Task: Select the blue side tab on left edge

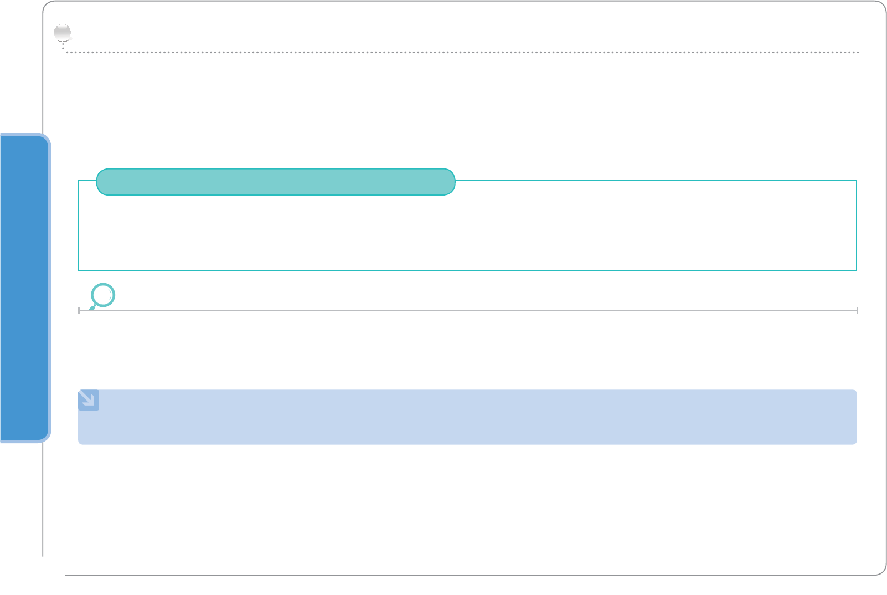Action: point(24,288)
